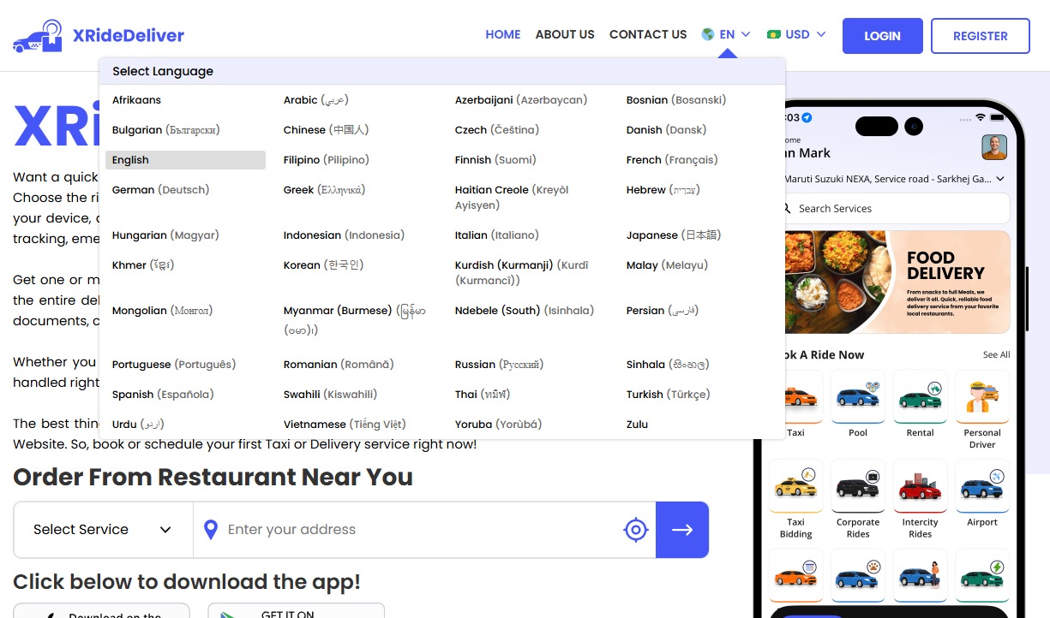This screenshot has height=618, width=1050.
Task: Click the Register button
Action: click(980, 36)
